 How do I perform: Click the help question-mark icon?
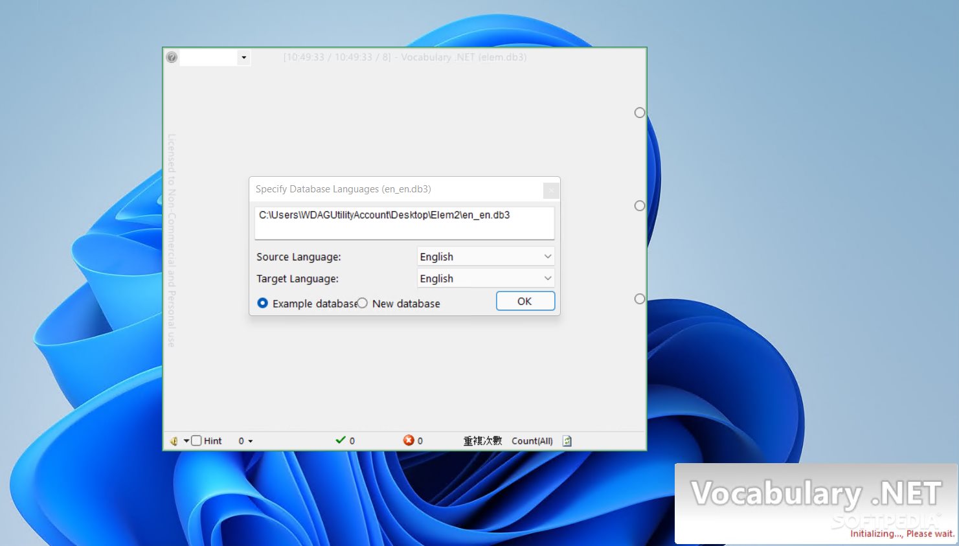click(x=172, y=57)
